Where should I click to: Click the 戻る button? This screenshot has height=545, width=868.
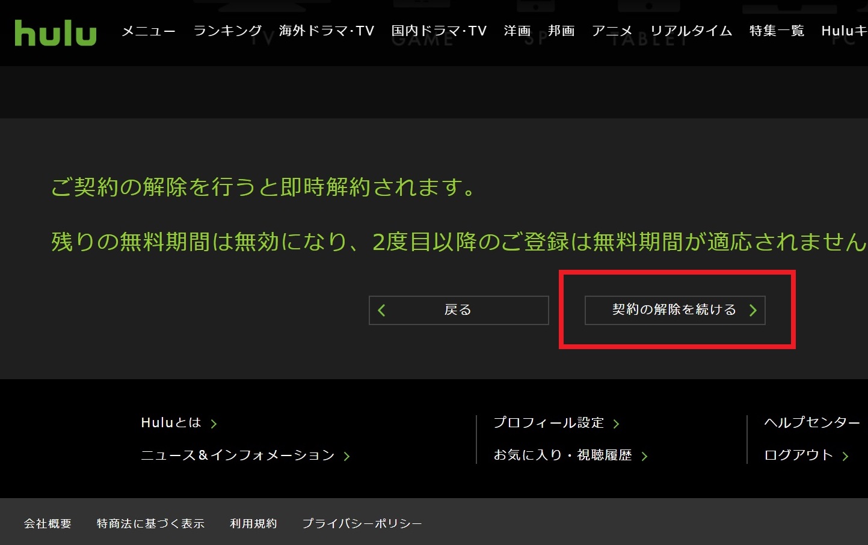458,310
